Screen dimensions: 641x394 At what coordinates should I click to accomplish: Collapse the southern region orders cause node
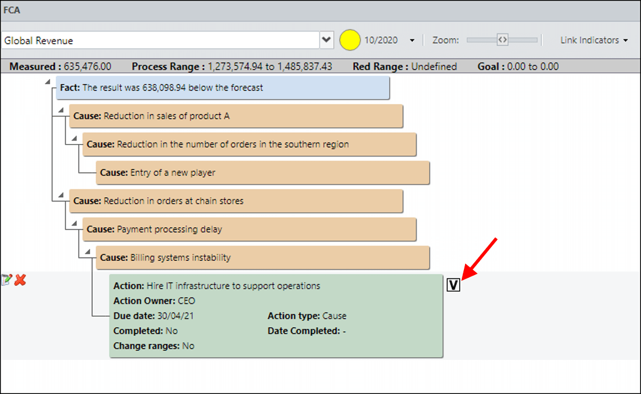74,138
